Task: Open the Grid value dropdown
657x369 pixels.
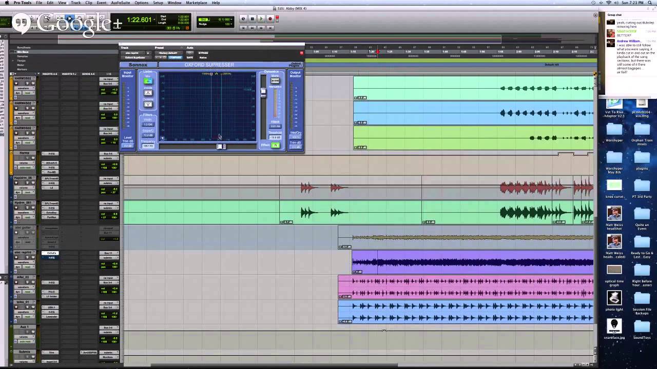Action: tap(231, 19)
